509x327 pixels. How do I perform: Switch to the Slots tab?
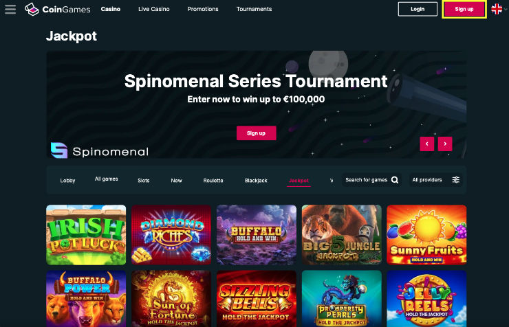(144, 181)
